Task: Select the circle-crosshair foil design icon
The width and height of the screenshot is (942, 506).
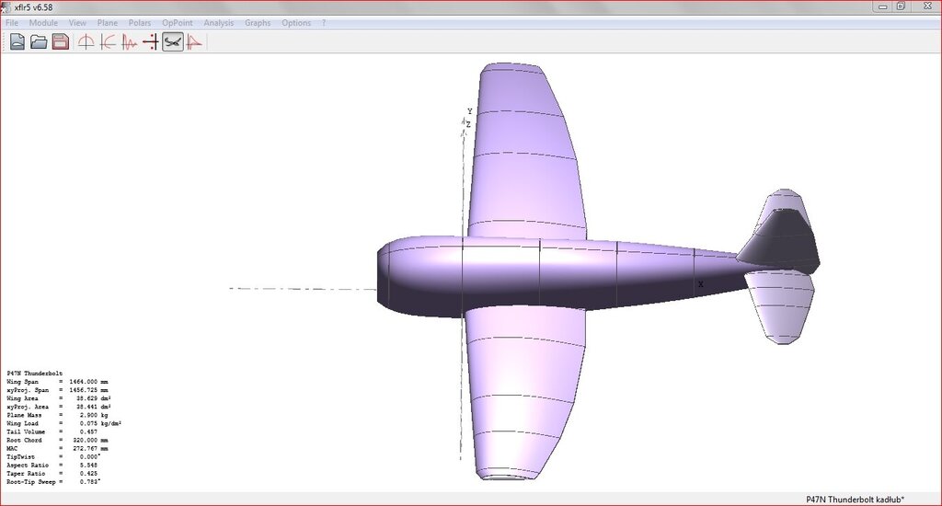Action: pyautogui.click(x=86, y=41)
